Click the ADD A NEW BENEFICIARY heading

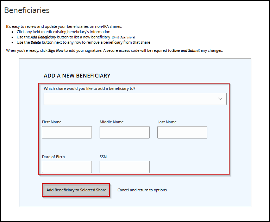[77, 75]
